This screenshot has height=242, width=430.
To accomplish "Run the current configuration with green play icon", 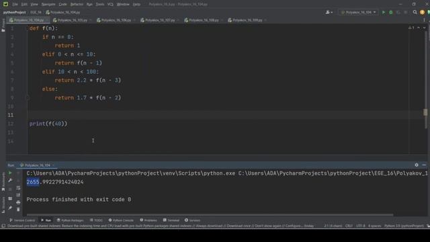I will 384,12.
